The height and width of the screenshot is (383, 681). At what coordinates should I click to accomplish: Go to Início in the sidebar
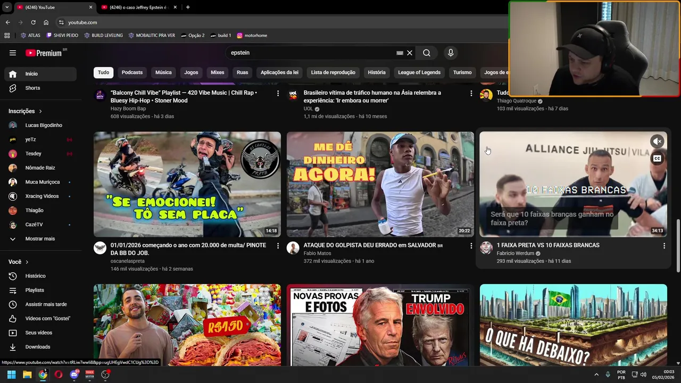40,74
